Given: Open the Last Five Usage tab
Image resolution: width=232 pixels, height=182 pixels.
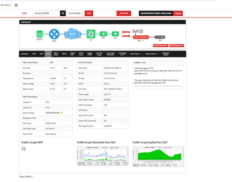Looking at the screenshot, I should (x=99, y=54).
